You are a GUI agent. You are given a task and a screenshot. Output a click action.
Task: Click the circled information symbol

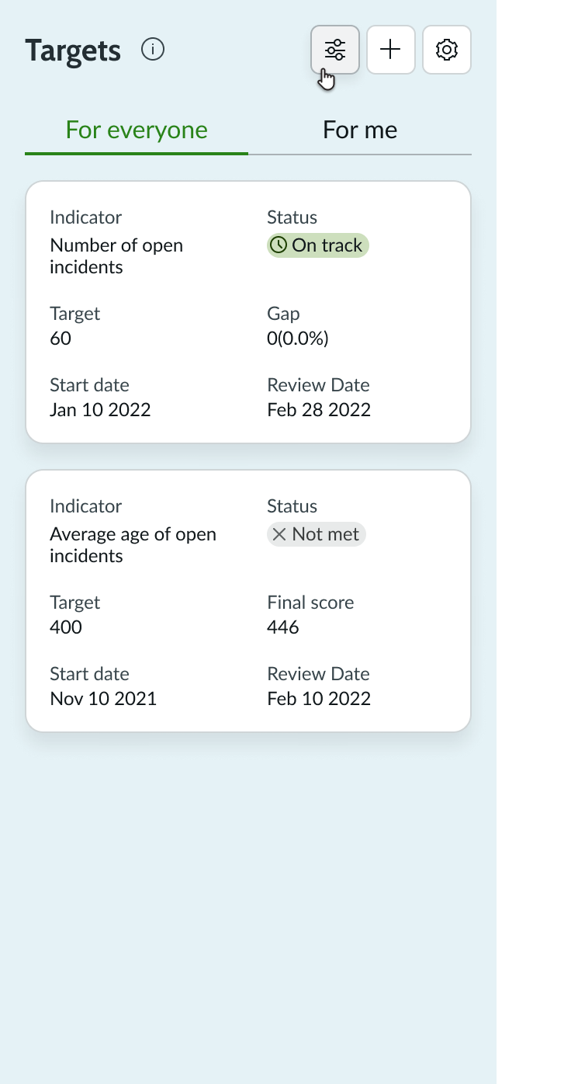153,49
